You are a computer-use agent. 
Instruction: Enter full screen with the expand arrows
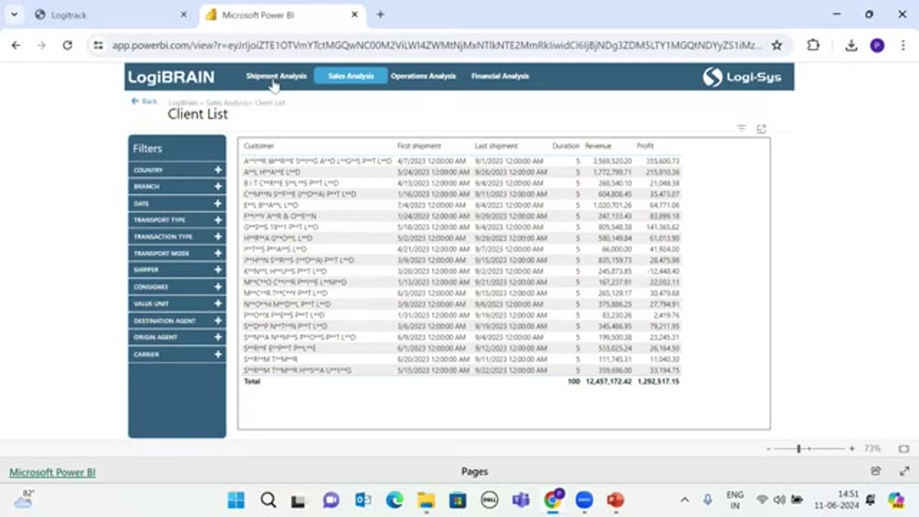[904, 471]
